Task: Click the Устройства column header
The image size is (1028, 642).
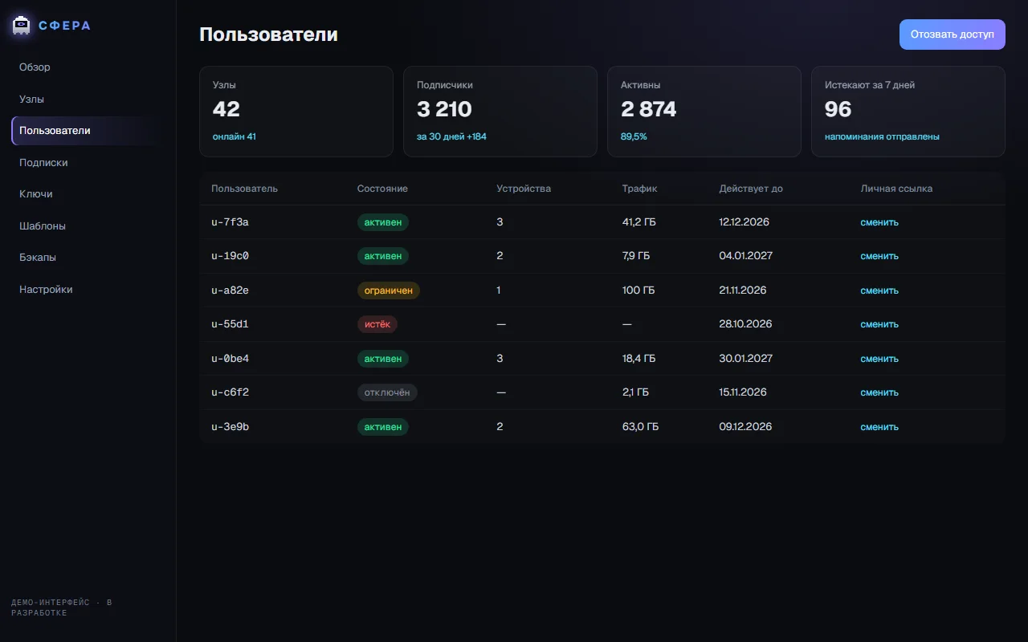Action: pos(524,189)
